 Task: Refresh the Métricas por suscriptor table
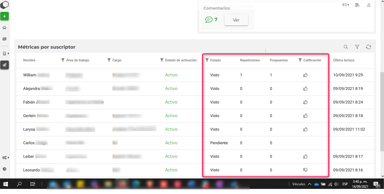pyautogui.click(x=368, y=47)
